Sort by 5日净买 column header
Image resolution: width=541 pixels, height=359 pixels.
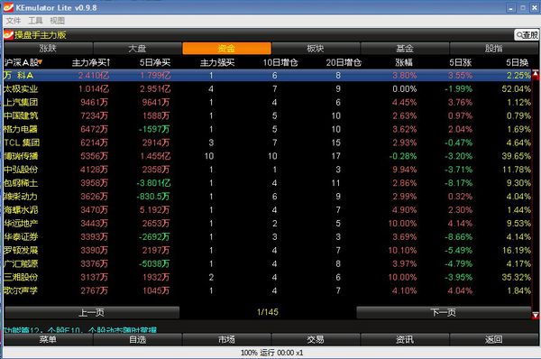pyautogui.click(x=155, y=62)
